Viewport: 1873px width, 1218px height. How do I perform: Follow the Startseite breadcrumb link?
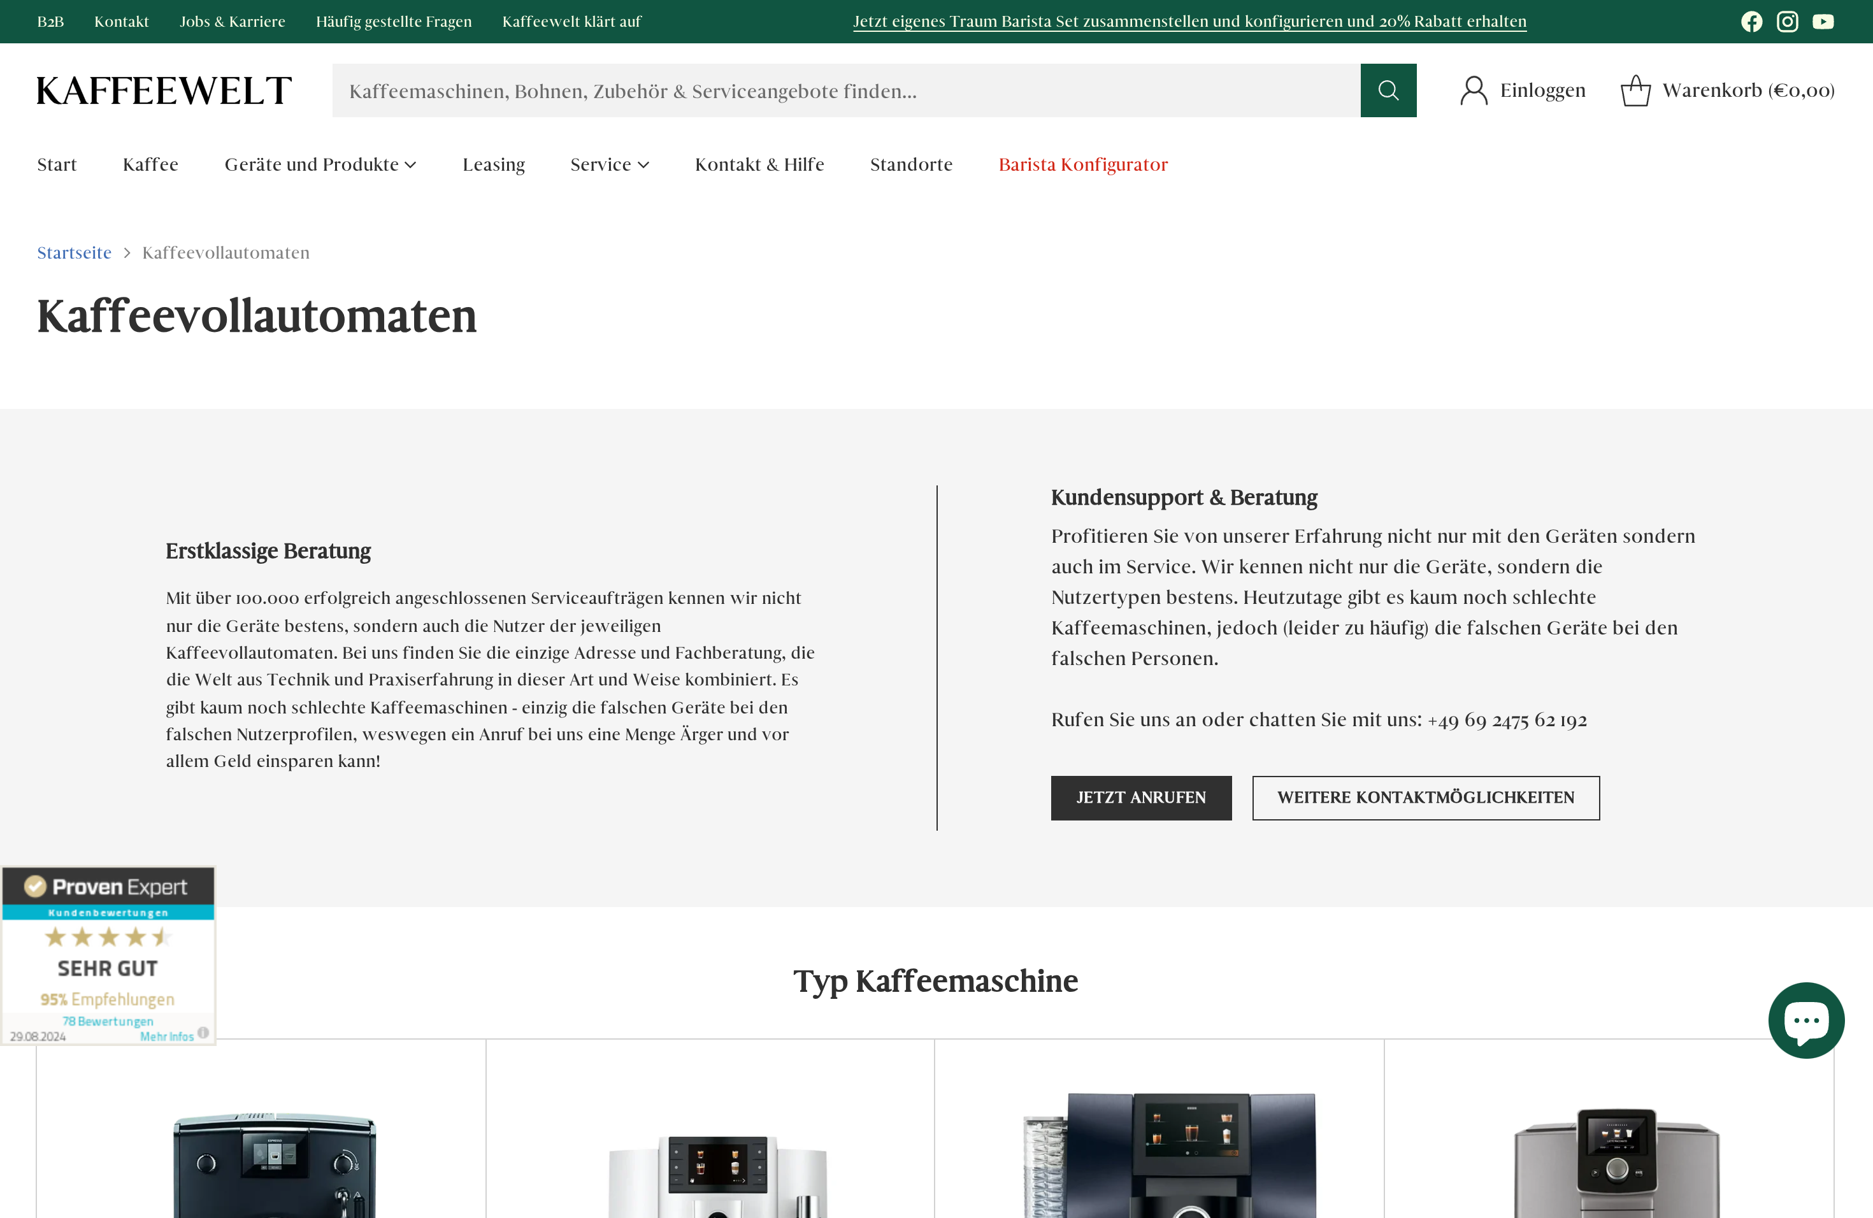pos(73,252)
